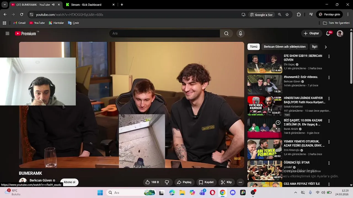353x198 pixels.
Task: Open media controls icon in Chrome toolbar
Action: click(x=311, y=15)
